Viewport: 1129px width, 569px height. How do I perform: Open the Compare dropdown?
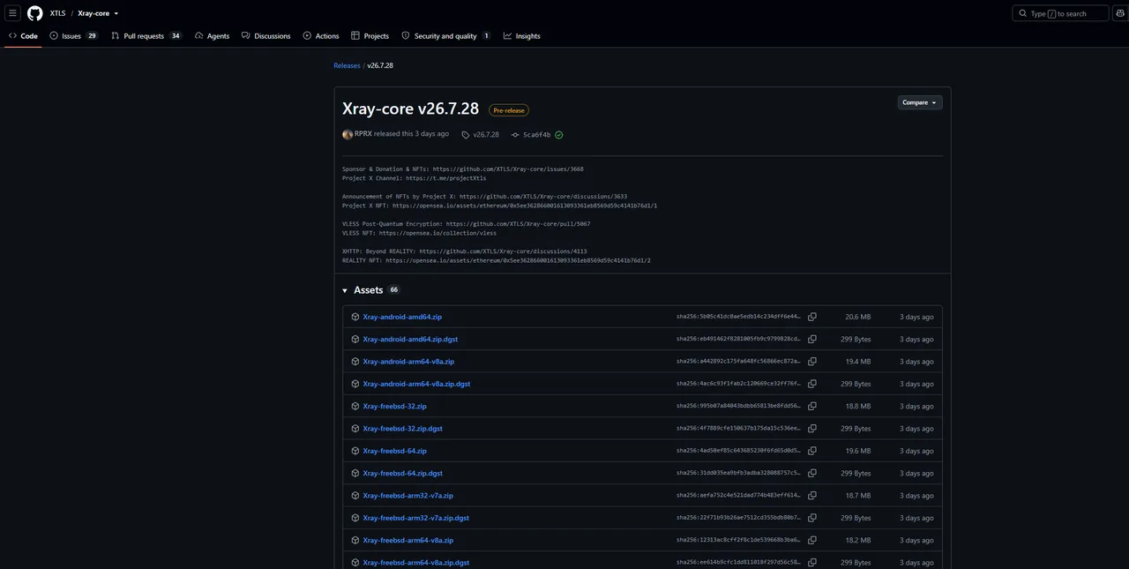(x=920, y=102)
